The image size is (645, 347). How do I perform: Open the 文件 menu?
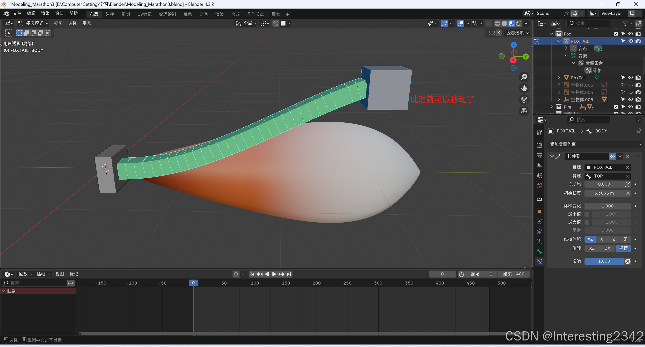click(17, 13)
